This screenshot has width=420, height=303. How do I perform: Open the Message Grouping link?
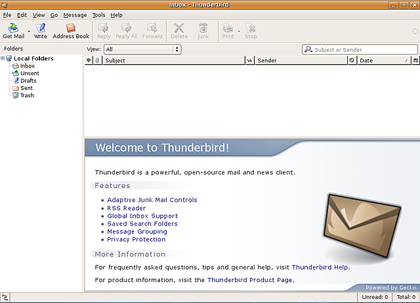pos(137,231)
